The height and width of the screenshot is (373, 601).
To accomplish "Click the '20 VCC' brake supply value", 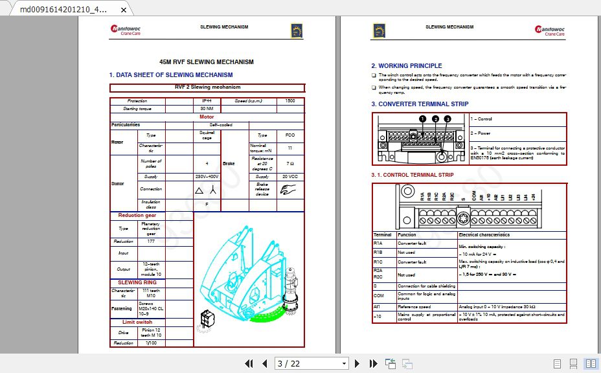I will [290, 177].
